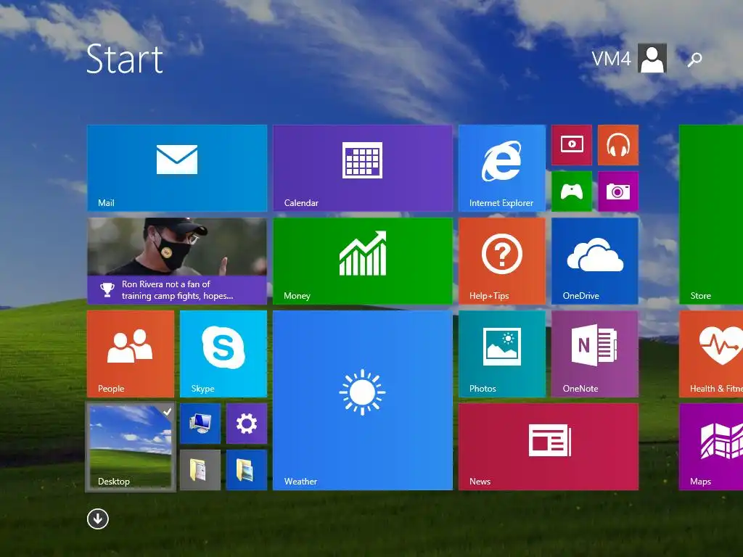Viewport: 743px width, 557px height.
Task: Open the Camera small tile
Action: 618,191
